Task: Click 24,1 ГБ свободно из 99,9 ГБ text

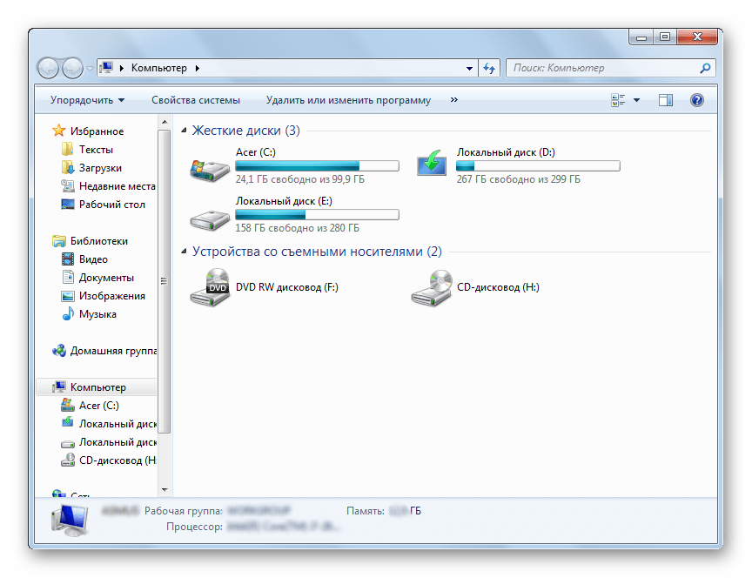Action: pyautogui.click(x=299, y=179)
